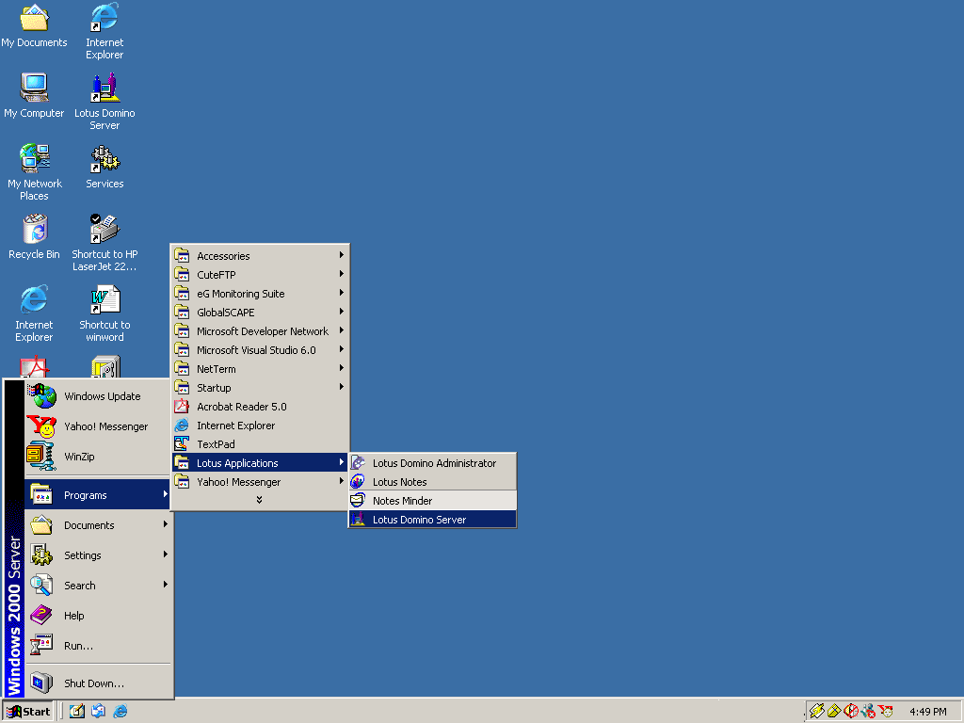Select Shortcut to HP LaserJet icon
Viewport: 964px width, 723px height.
[104, 243]
